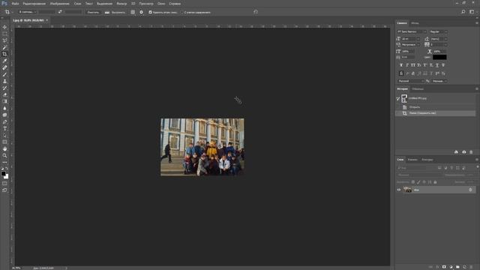The width and height of the screenshot is (480, 270).
Task: Select the Rectangle shape tool
Action: 4,142
